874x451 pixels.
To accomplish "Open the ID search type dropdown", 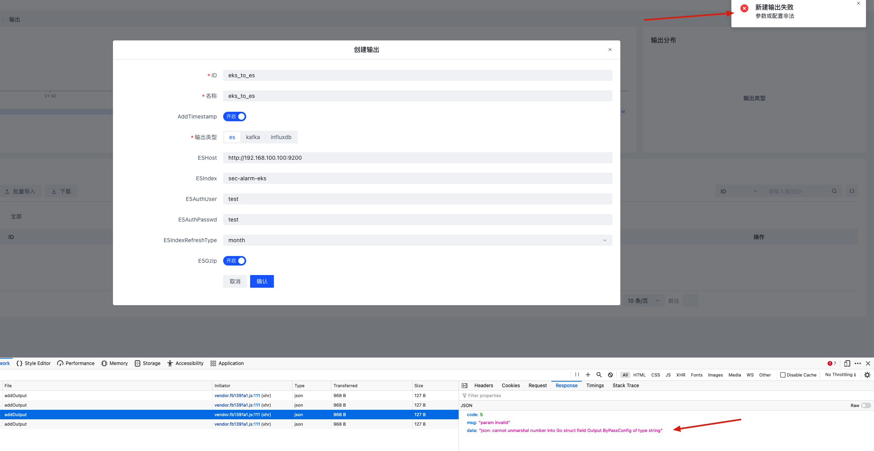I will point(739,191).
